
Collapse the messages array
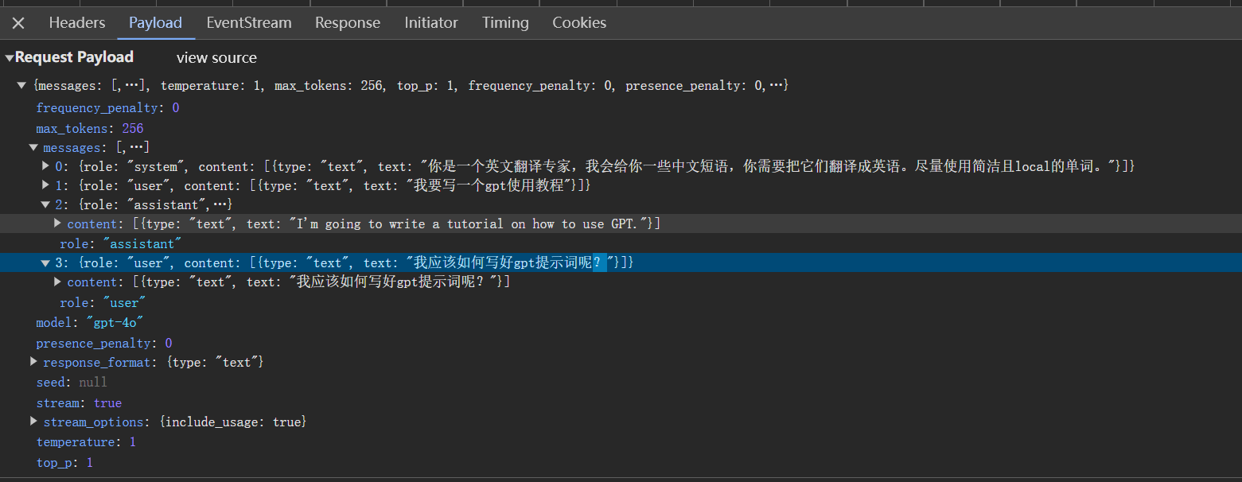[x=33, y=147]
